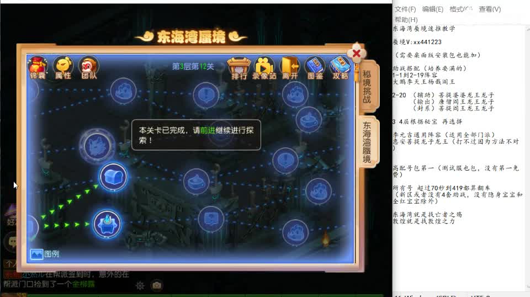Open the 查看(V) menu in Notepad
Viewport: 530px width, 297px height.
pyautogui.click(x=490, y=9)
